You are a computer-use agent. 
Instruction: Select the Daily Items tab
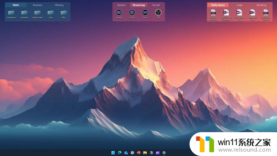click(x=218, y=5)
